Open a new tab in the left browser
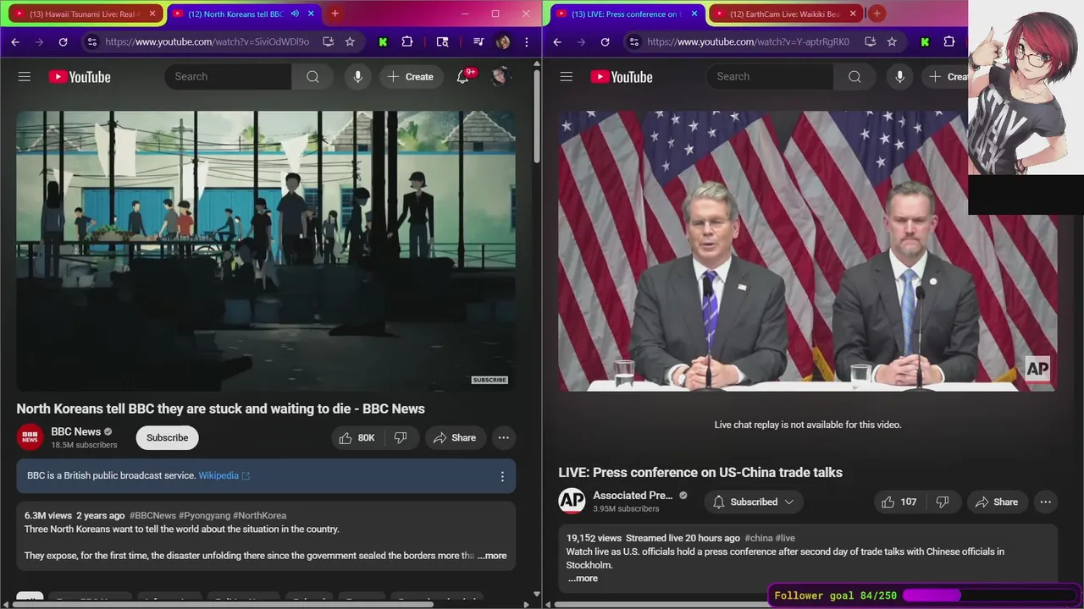The width and height of the screenshot is (1084, 609). click(x=335, y=14)
